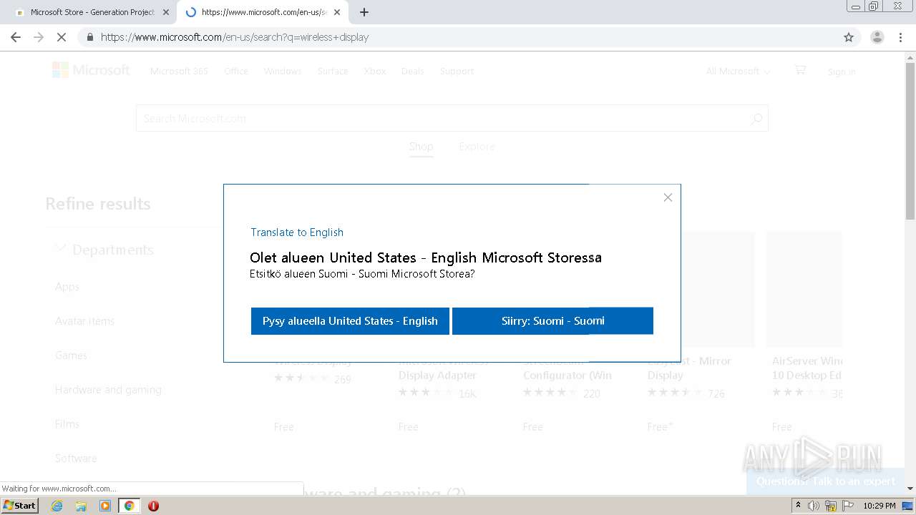Open a new browser tab
916x515 pixels.
[364, 12]
